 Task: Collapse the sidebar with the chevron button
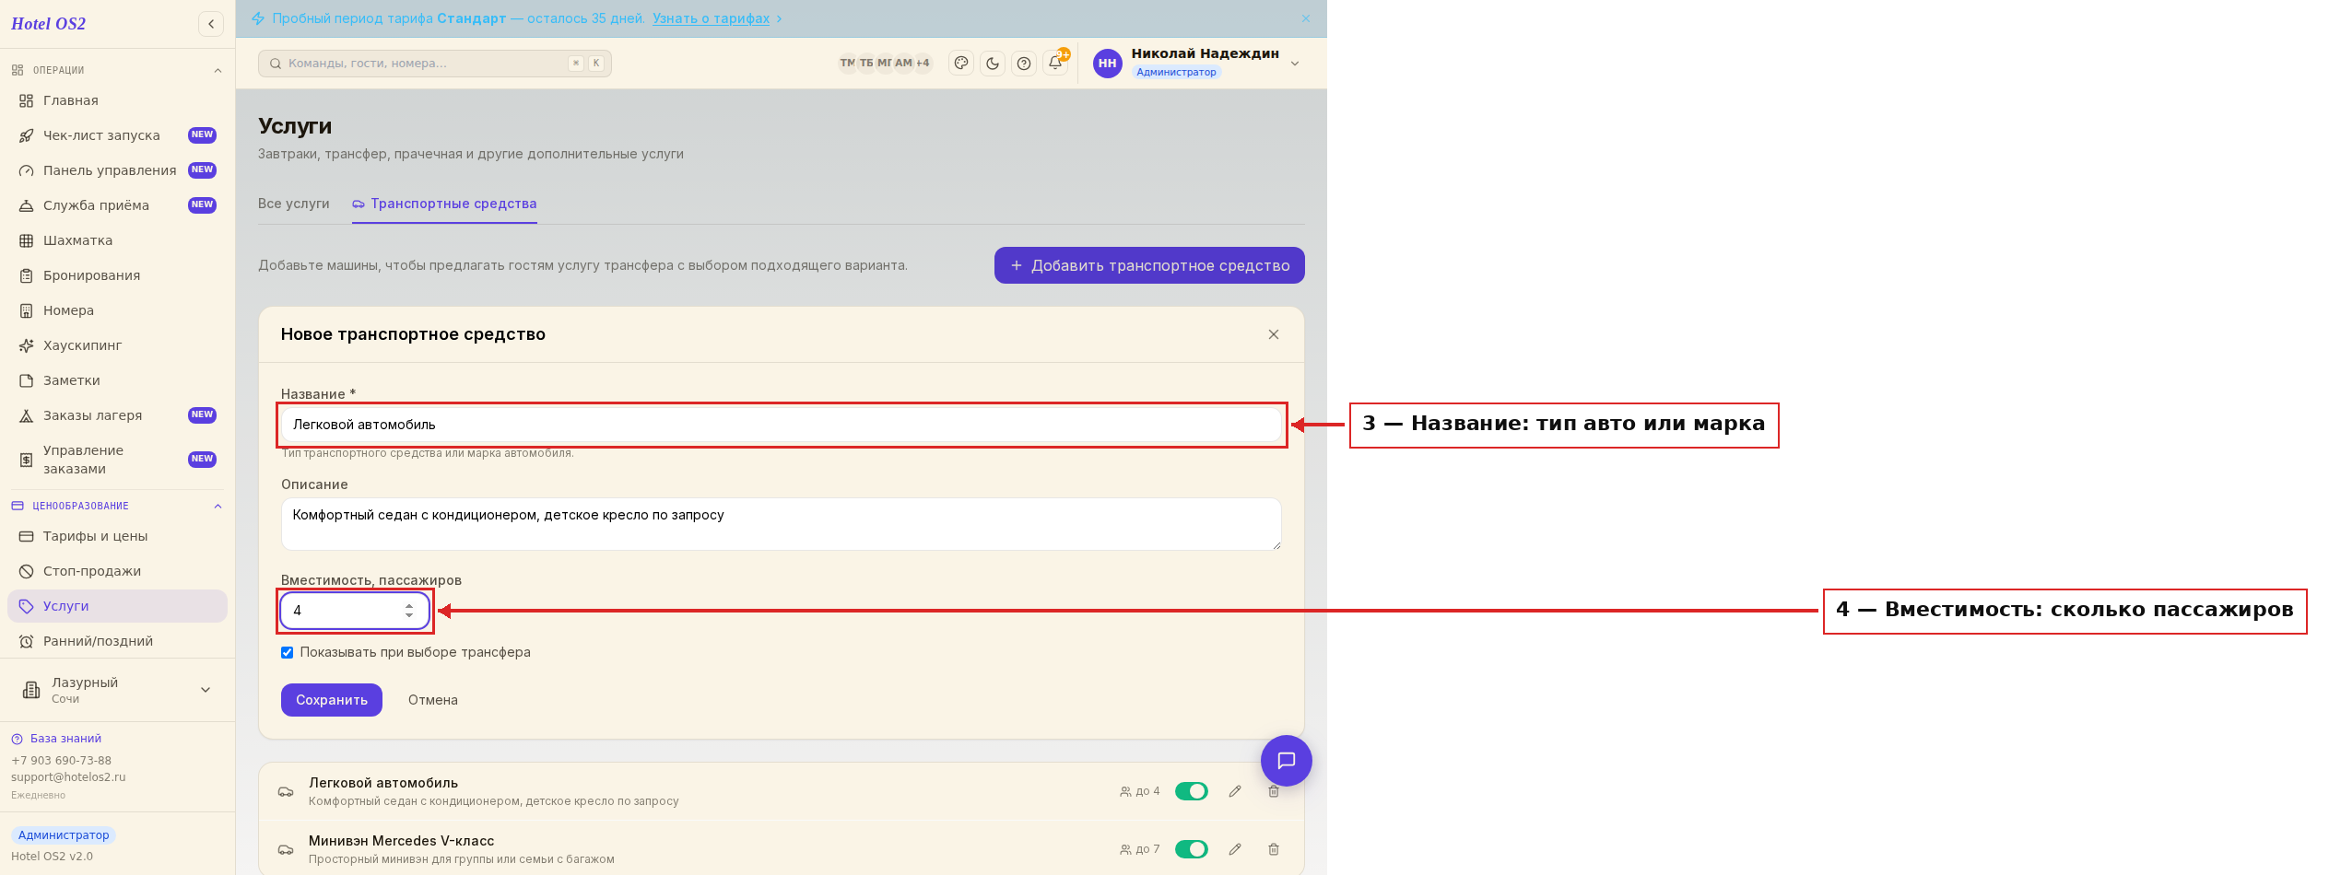tap(211, 24)
